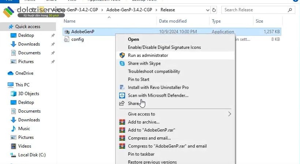Choose Pin to taskbar
The height and width of the screenshot is (164, 300).
point(141,154)
